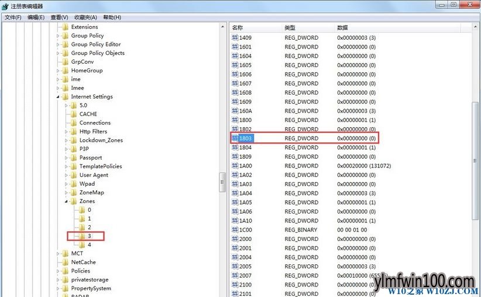Click the 1601 DWORD value icon

tap(235, 47)
